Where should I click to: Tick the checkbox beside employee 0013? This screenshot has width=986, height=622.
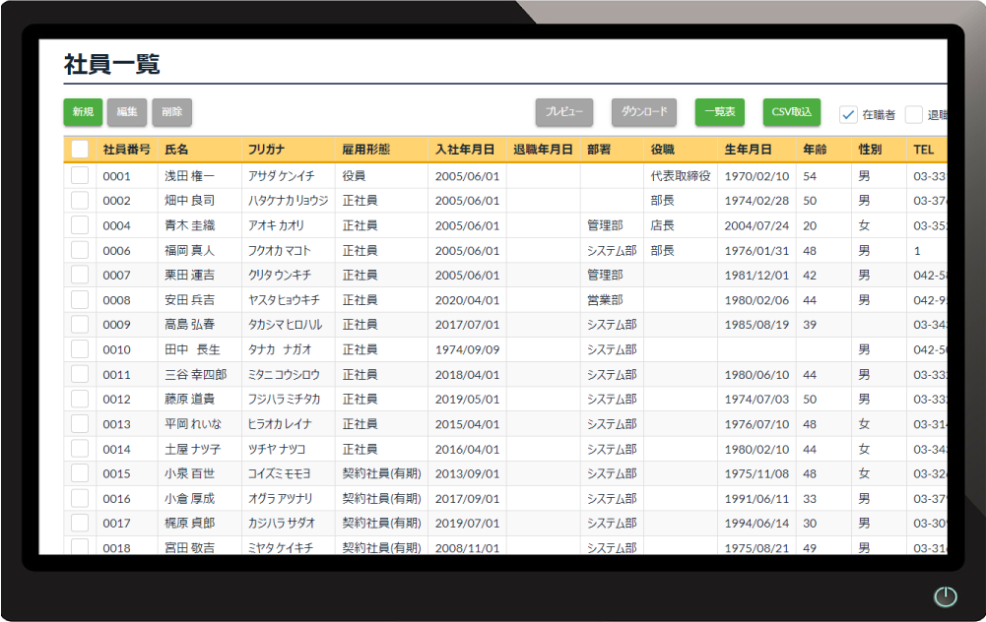tap(80, 423)
